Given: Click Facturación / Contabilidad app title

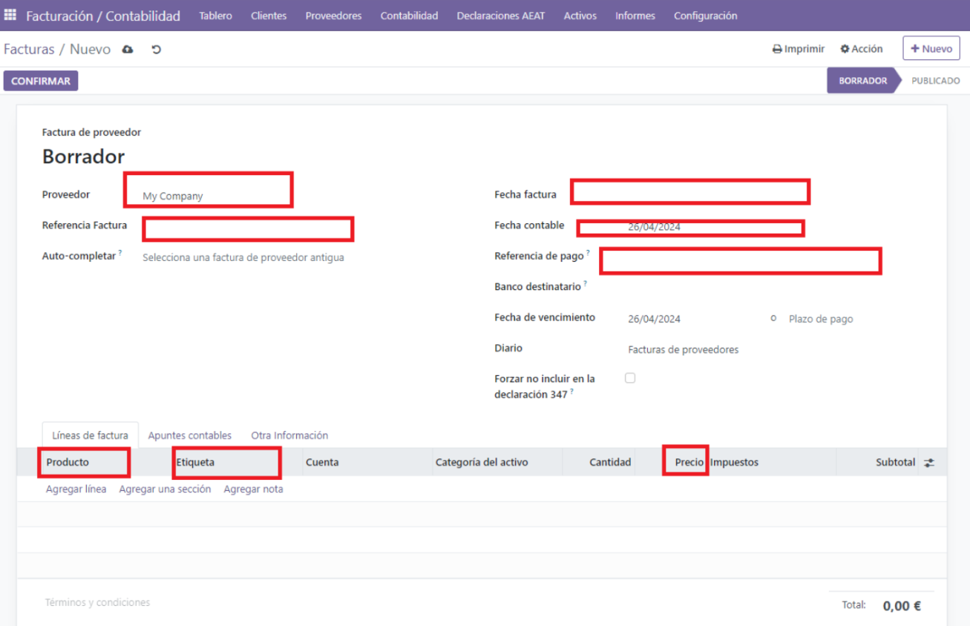Looking at the screenshot, I should [103, 16].
